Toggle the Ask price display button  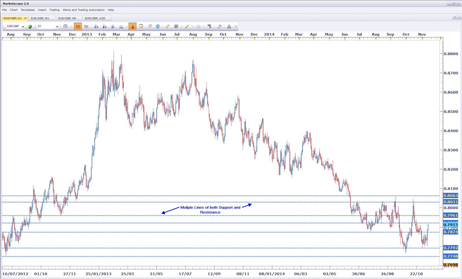click(86, 26)
